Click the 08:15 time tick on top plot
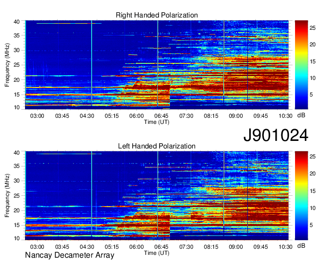The height and width of the screenshot is (261, 321). [211, 116]
